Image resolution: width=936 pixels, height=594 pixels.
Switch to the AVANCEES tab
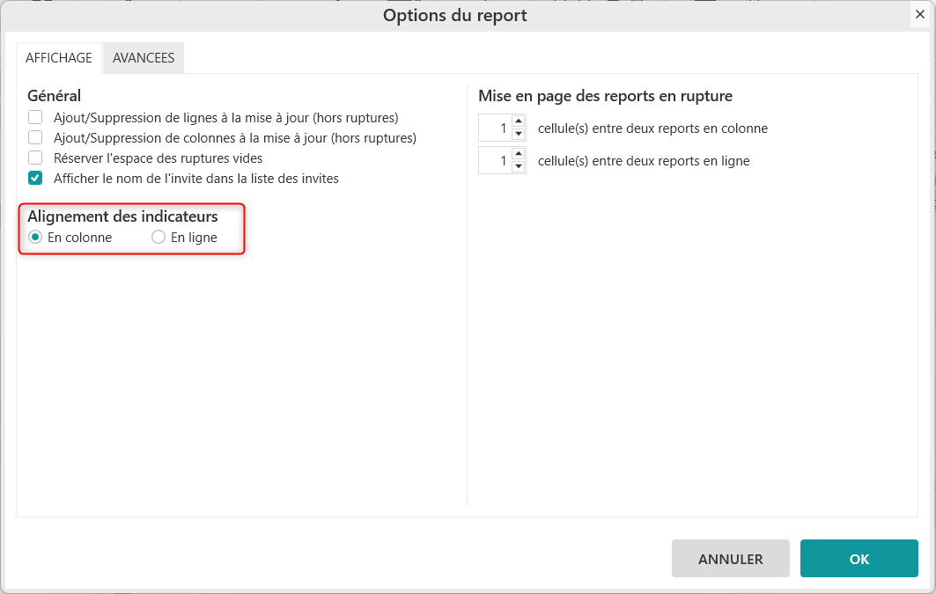pyautogui.click(x=144, y=58)
